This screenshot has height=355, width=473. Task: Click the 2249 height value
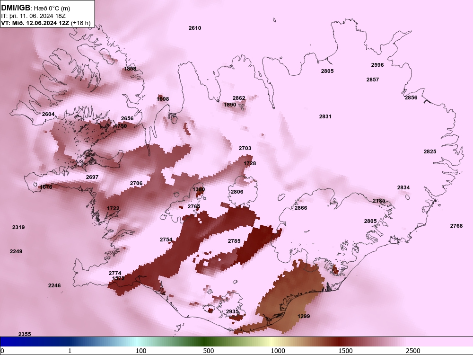point(16,251)
